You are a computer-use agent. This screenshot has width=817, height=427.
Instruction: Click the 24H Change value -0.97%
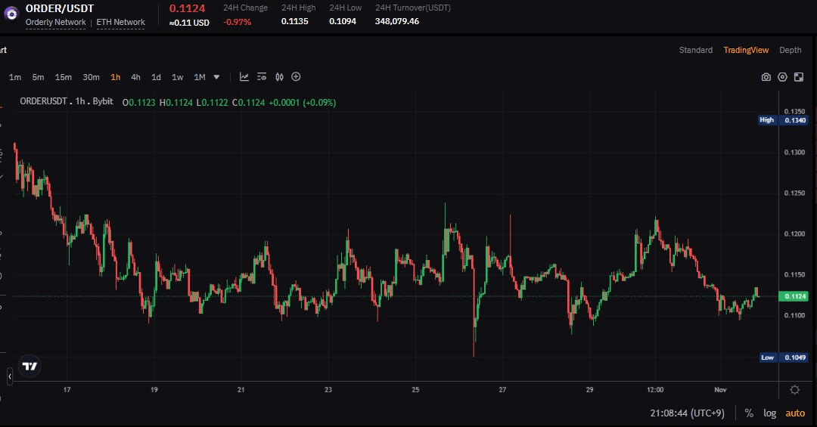click(237, 22)
